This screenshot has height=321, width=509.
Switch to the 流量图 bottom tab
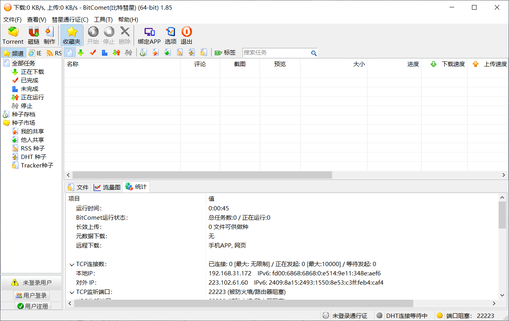tap(107, 187)
